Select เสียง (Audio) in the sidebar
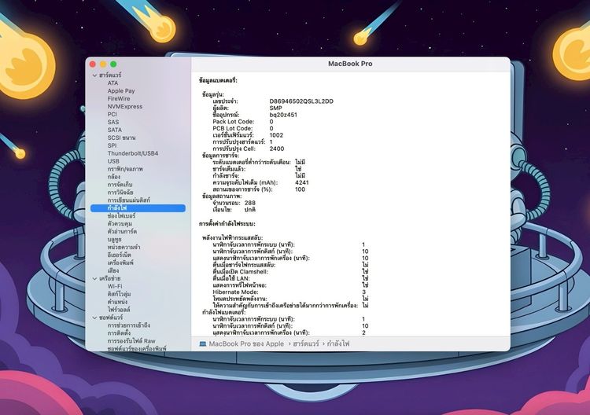The width and height of the screenshot is (590, 415). coord(113,270)
